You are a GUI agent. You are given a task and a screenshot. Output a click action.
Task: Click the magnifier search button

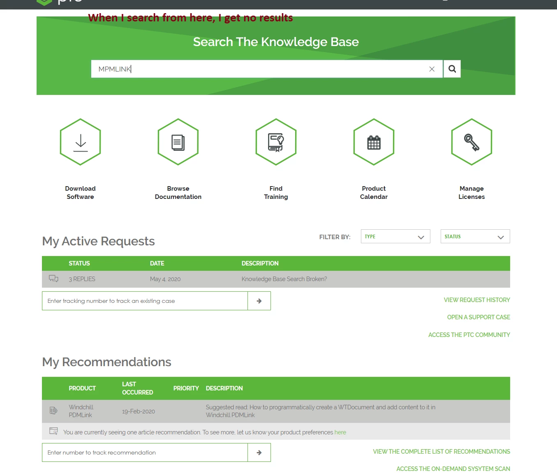coord(452,69)
